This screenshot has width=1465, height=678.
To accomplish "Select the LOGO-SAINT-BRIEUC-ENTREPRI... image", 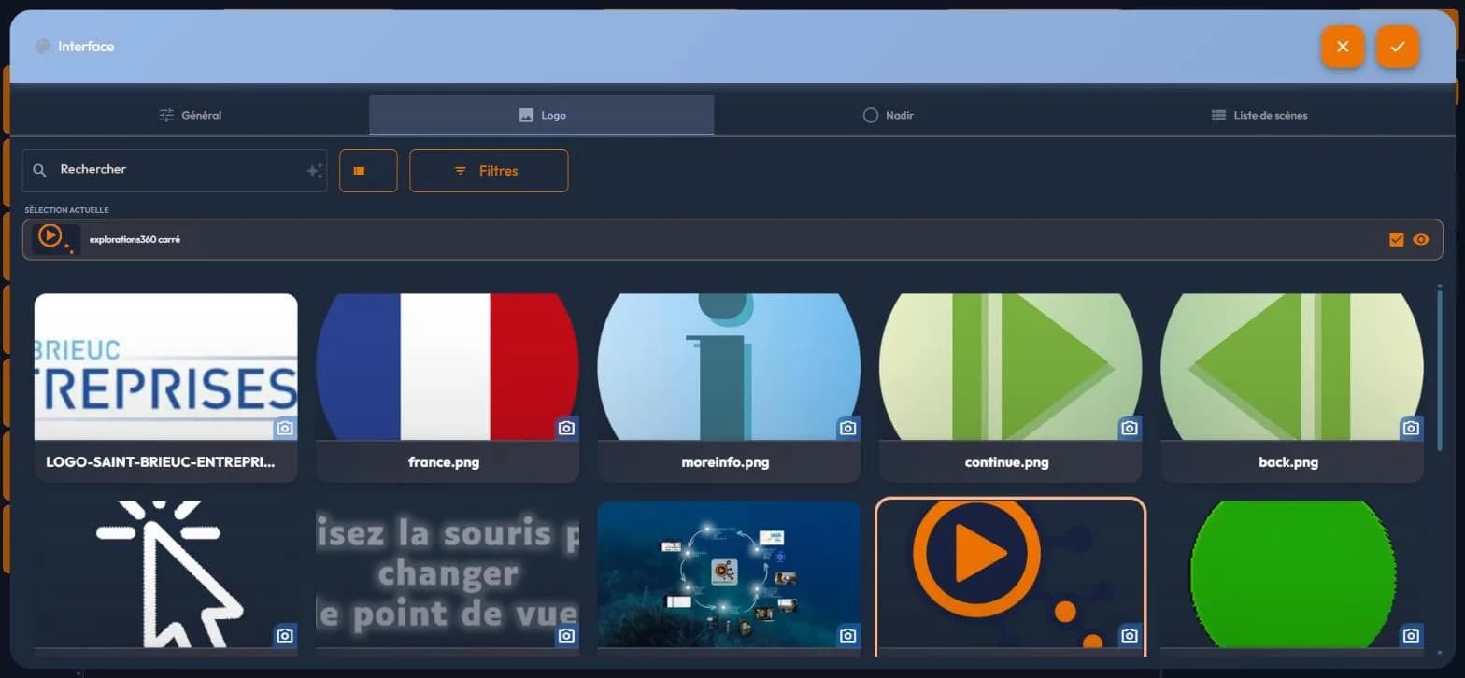I will point(166,367).
